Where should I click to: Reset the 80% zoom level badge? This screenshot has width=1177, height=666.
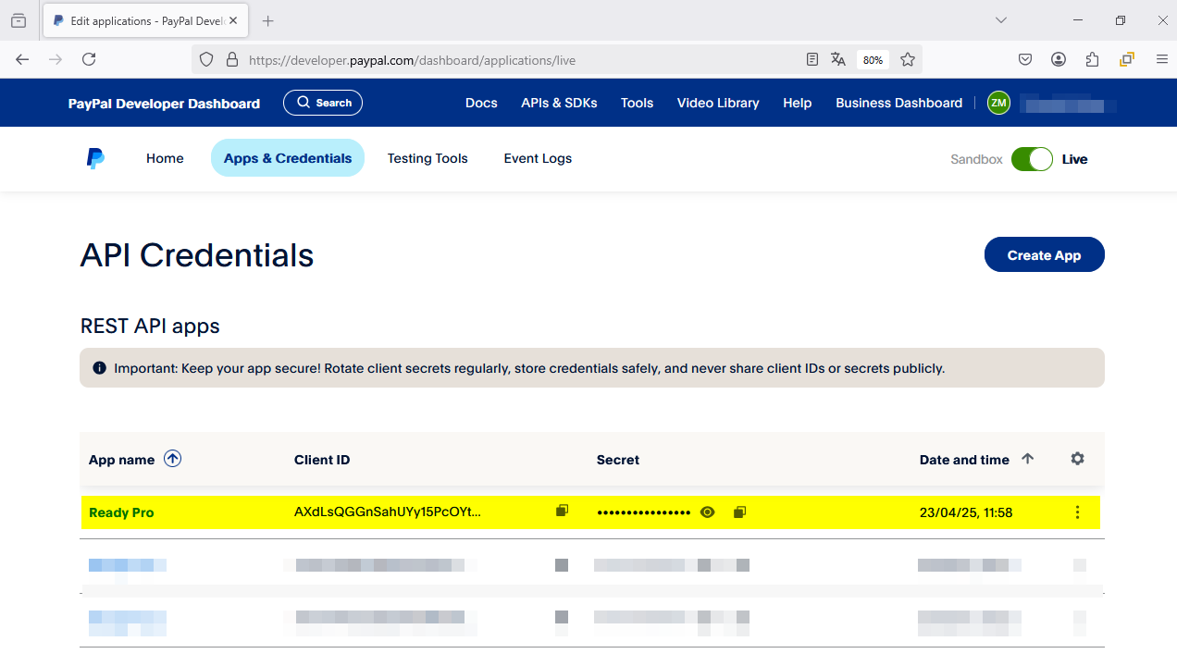873,60
